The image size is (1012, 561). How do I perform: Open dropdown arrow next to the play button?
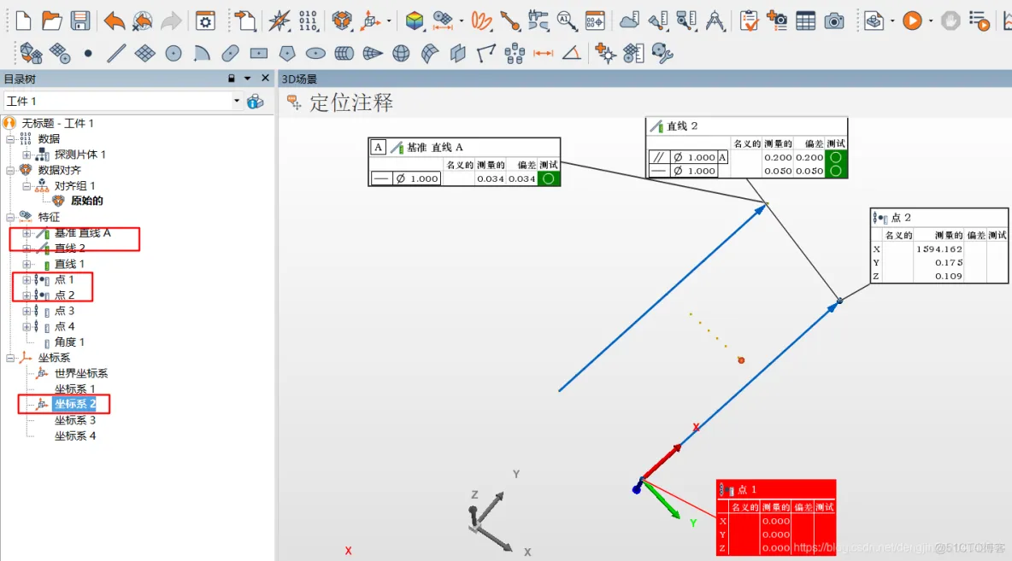(x=931, y=21)
